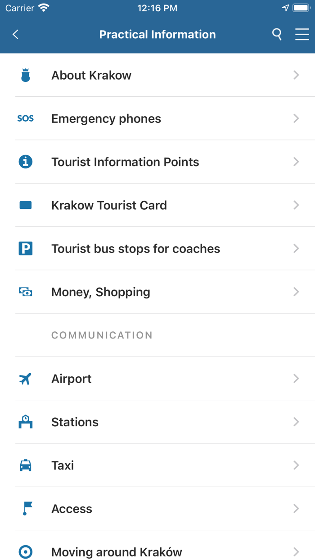Go to Moving around Kraków
315x560 pixels.
[x=117, y=552]
